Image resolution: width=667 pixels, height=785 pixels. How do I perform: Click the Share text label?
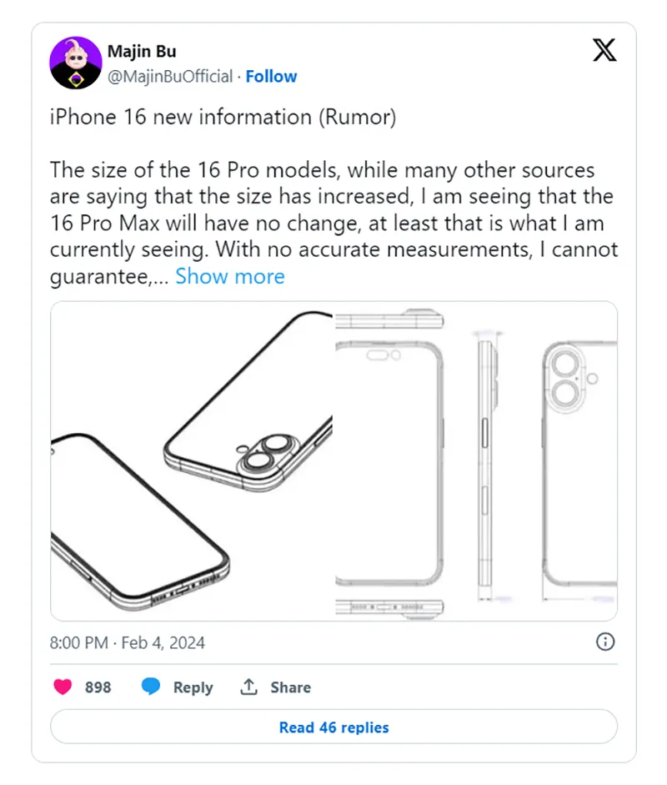(x=290, y=687)
